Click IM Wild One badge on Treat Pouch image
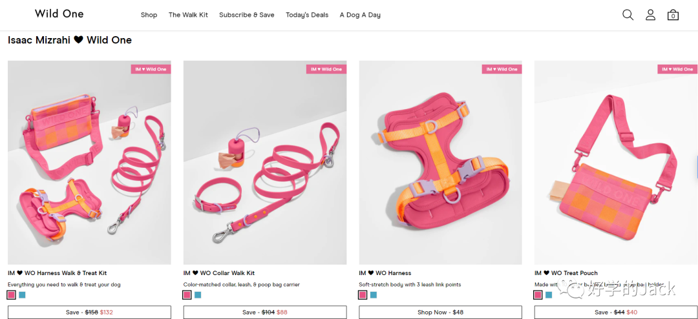This screenshot has height=319, width=698. [x=677, y=69]
